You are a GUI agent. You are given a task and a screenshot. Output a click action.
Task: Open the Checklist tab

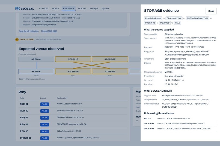tap(44, 8)
